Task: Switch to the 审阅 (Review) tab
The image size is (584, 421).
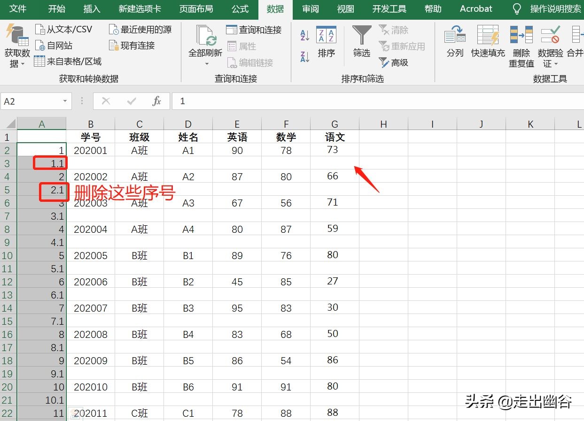Action: (311, 9)
